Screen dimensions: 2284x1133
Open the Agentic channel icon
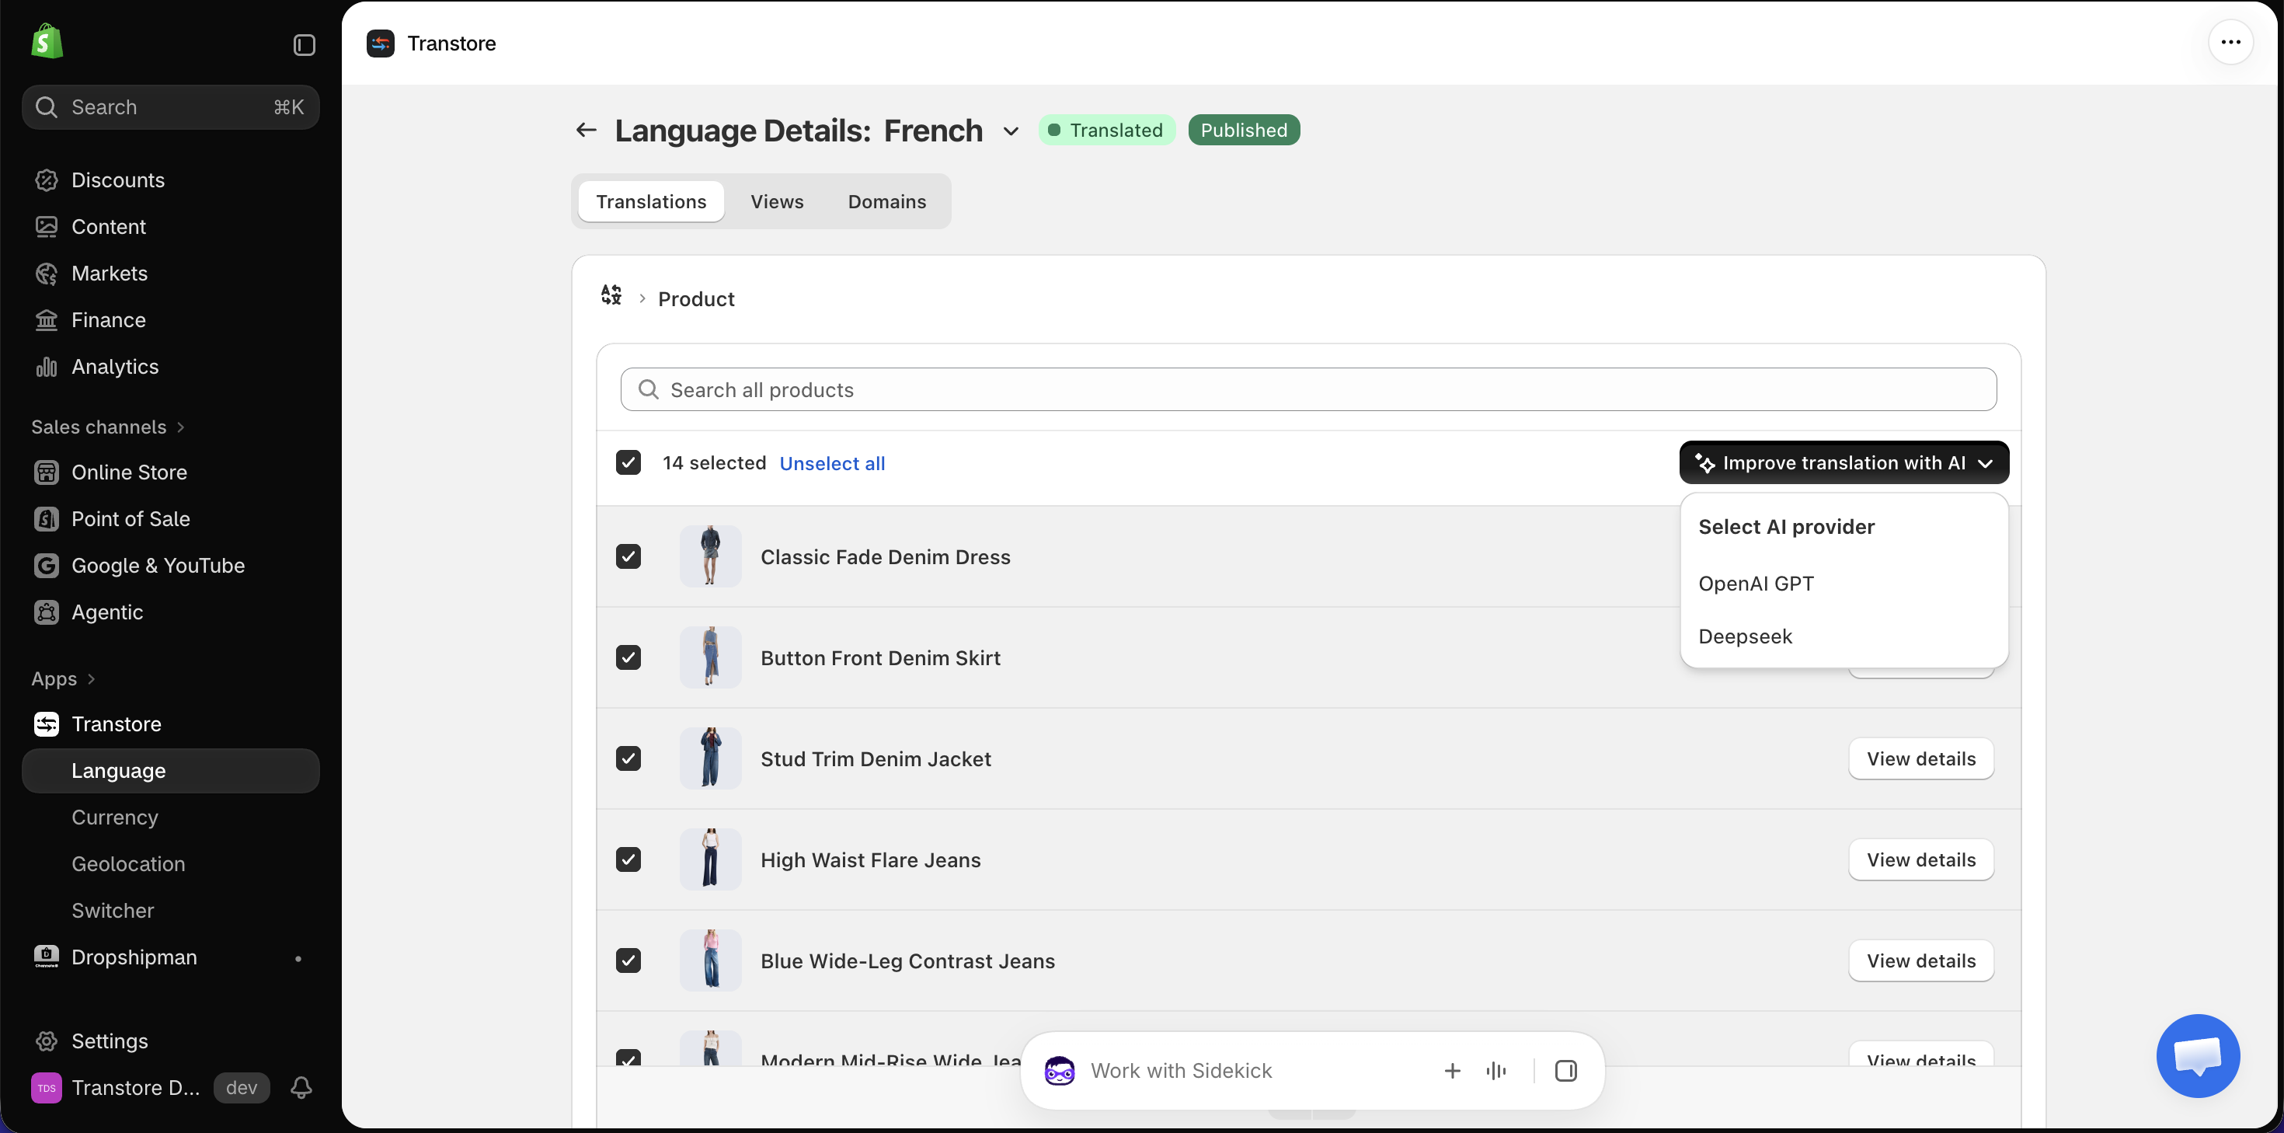tap(46, 612)
